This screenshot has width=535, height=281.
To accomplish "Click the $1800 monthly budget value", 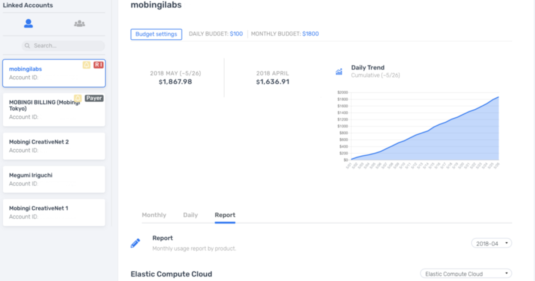I will (x=310, y=34).
